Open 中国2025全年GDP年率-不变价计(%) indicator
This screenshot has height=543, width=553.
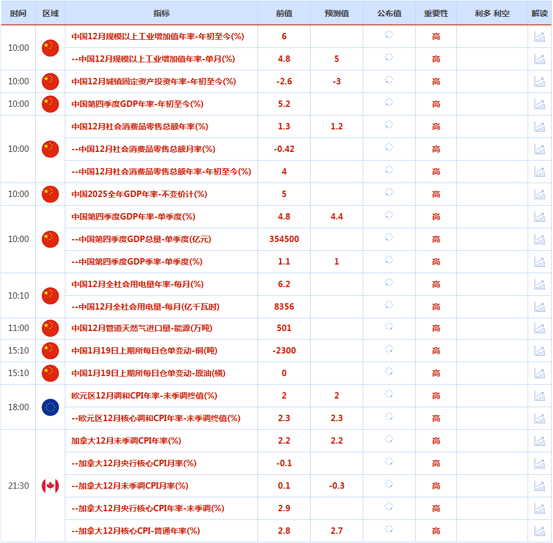(x=139, y=194)
